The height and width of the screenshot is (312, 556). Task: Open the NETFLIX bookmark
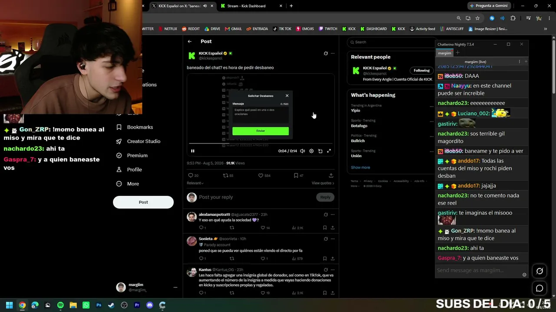tap(167, 29)
